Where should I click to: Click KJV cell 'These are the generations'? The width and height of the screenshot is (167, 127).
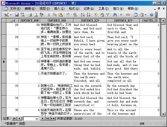point(90,112)
